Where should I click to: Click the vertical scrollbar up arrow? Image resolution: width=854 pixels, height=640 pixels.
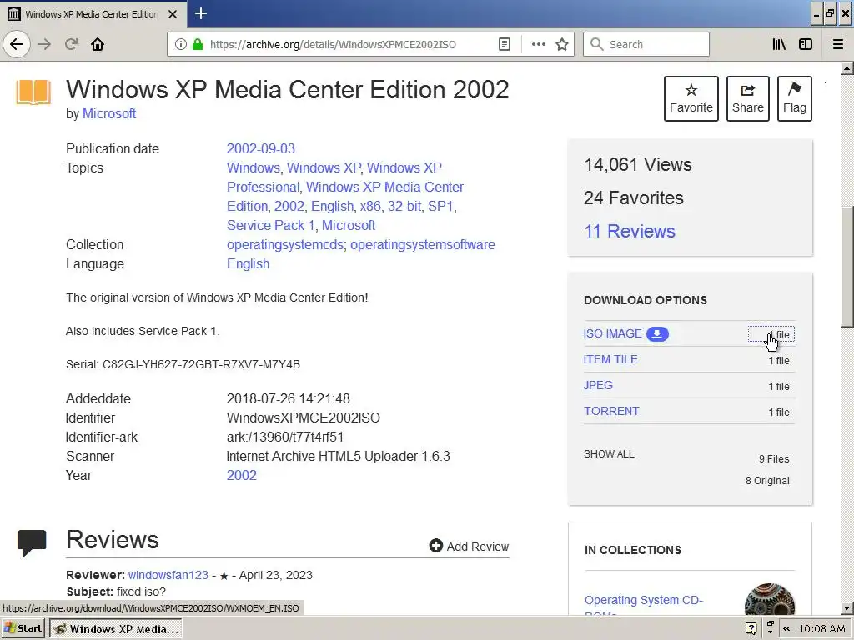click(x=846, y=68)
